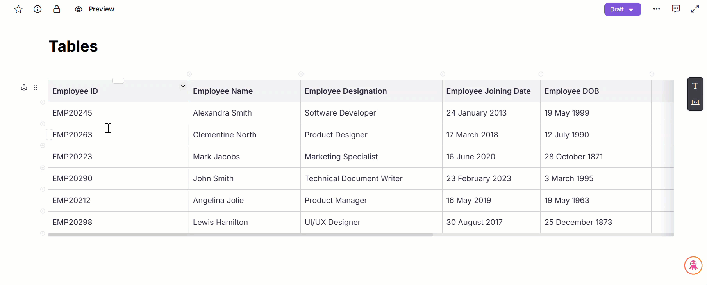
Task: Add column after Employee Name via plus
Action: tap(301, 74)
